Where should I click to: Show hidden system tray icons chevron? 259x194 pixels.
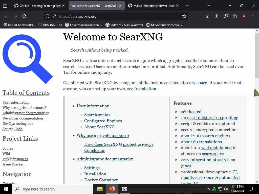tap(208, 189)
